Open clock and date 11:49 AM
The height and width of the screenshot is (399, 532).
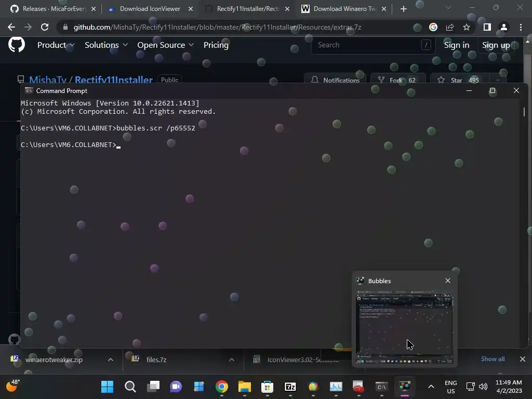point(509,387)
